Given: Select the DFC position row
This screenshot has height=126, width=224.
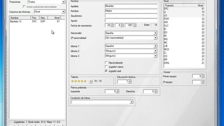Looking at the screenshot, I should coord(184,9).
